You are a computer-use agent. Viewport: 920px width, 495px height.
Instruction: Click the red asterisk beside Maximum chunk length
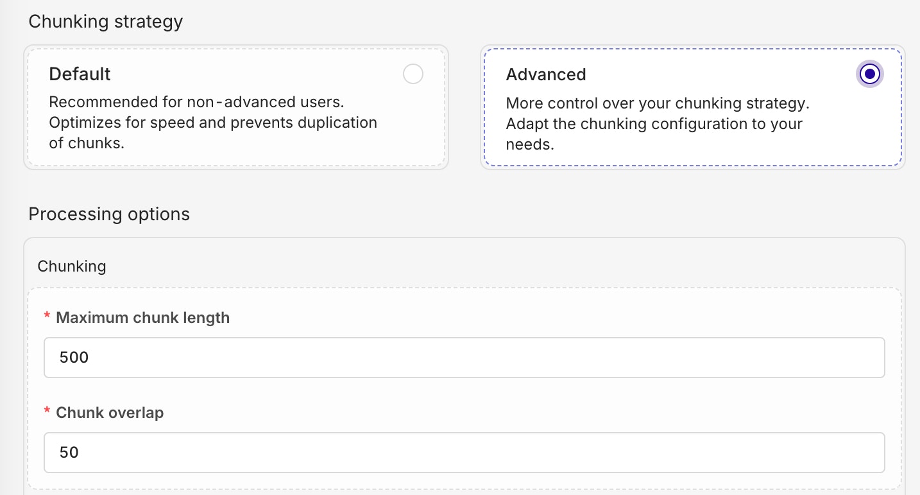click(47, 318)
